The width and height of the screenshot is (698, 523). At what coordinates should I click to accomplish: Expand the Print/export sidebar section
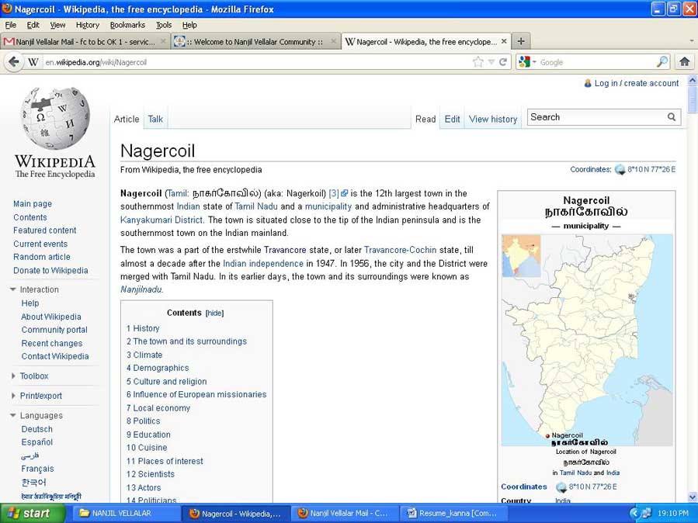13,396
